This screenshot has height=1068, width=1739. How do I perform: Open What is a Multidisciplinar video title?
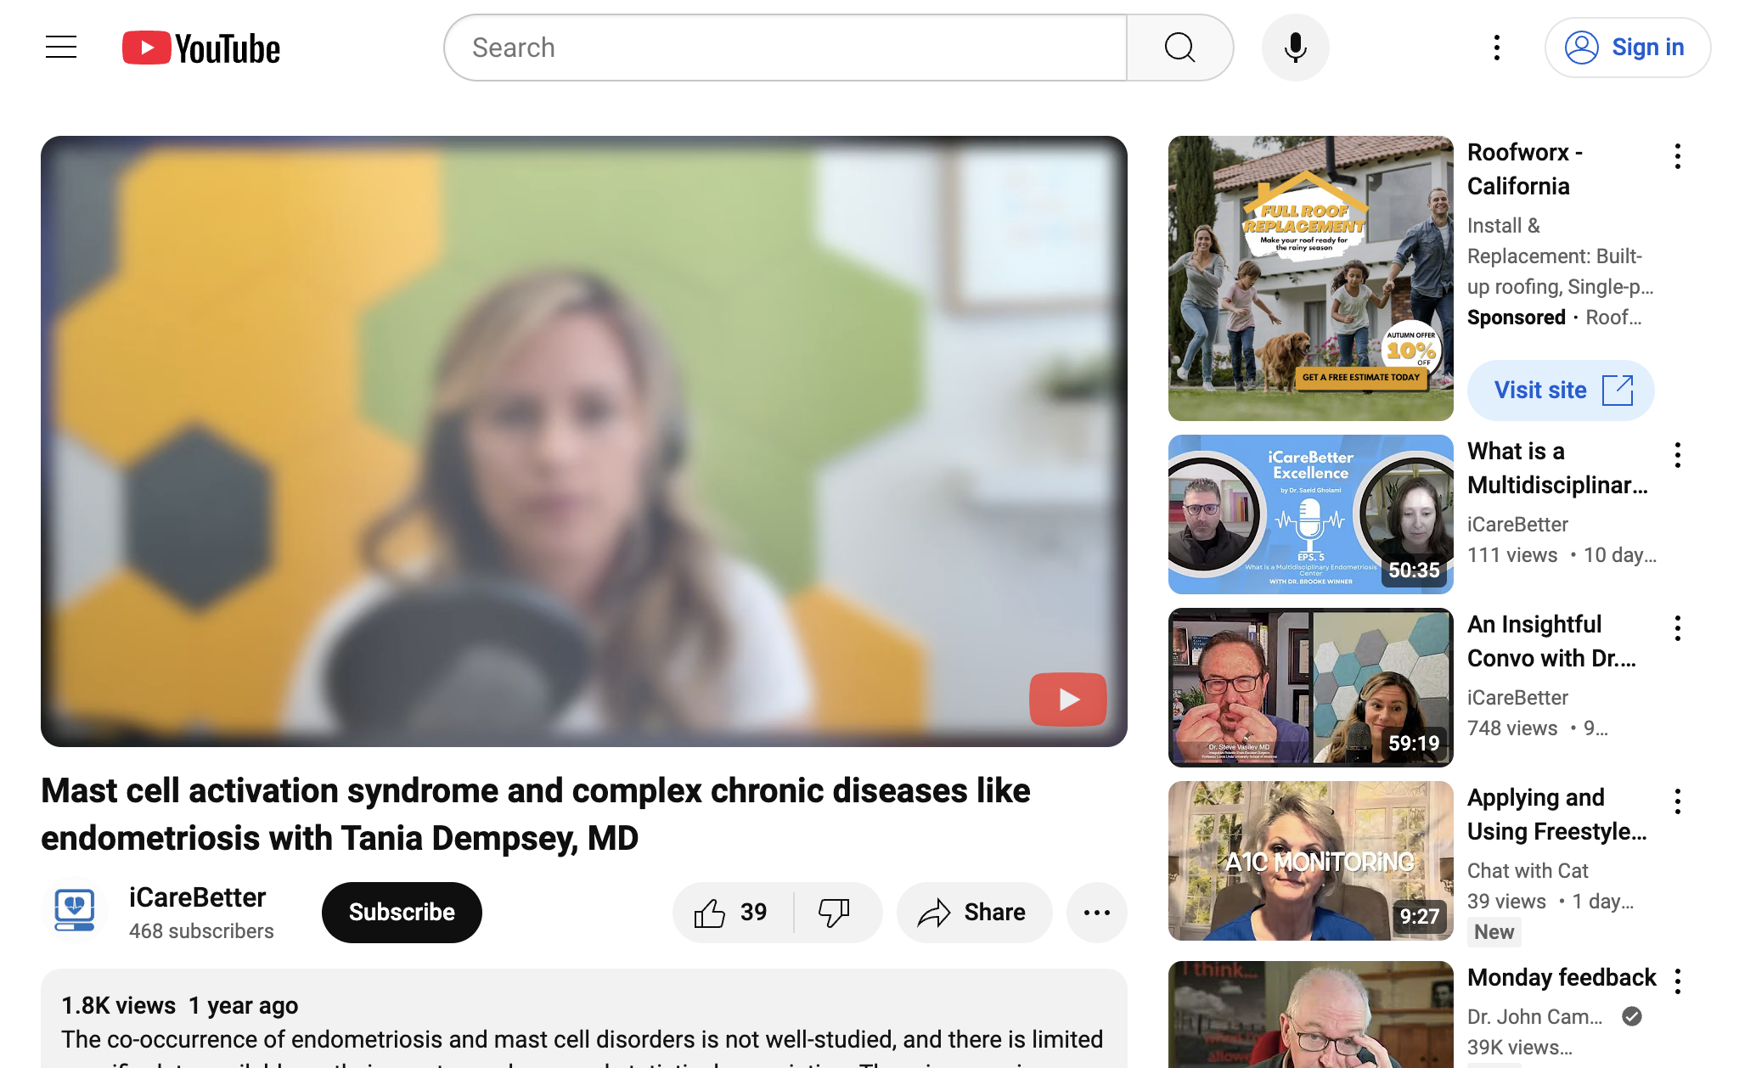(x=1558, y=468)
